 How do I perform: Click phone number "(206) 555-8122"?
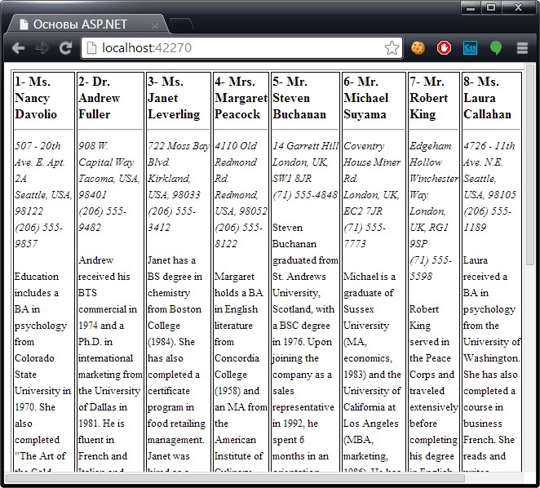point(238,236)
